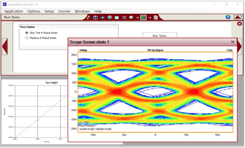
Task: Collapse panel with the red up-triangle button
Action: [x=238, y=17]
